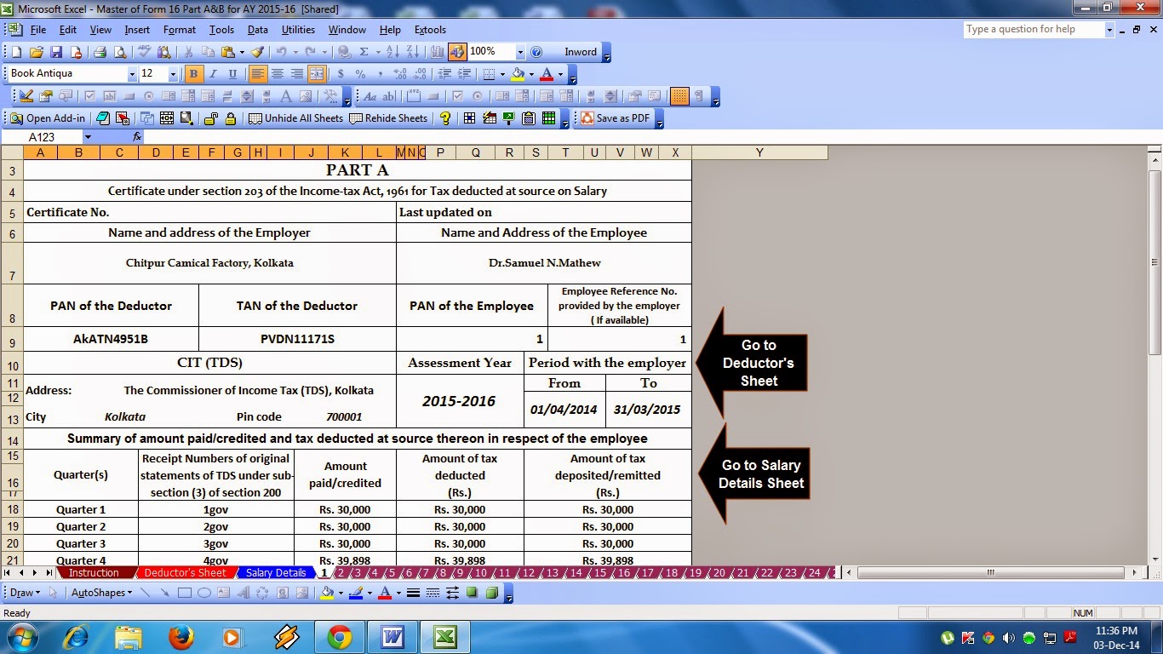This screenshot has width=1163, height=654.
Task: Open the Format menu
Action: pos(180,30)
